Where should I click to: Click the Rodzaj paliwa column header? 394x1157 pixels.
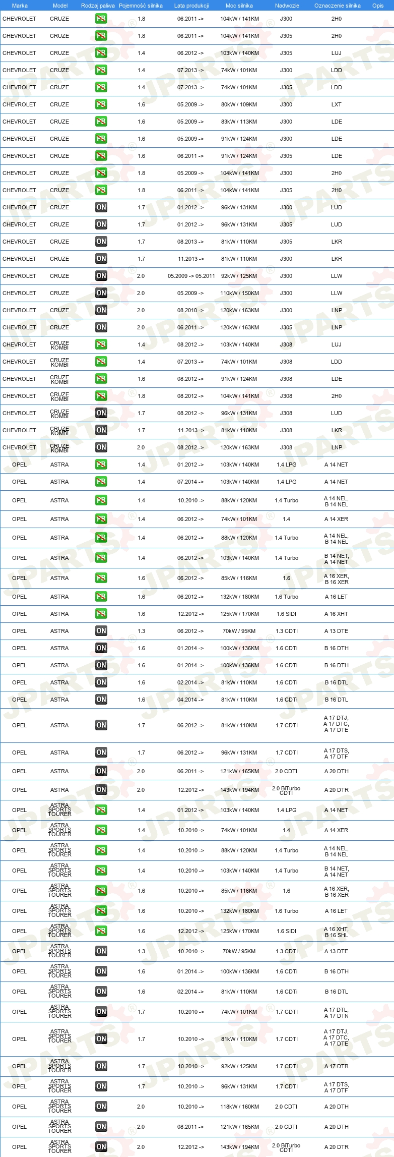(98, 6)
